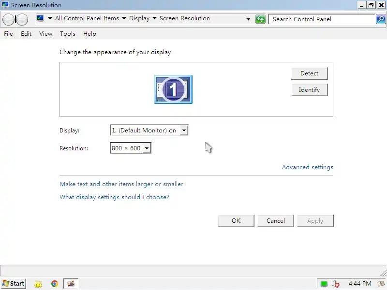
Task: Open the File menu
Action: click(x=8, y=33)
